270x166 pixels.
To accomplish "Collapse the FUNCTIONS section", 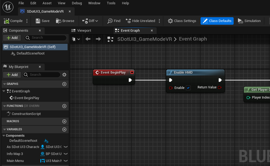I will 5,106.
